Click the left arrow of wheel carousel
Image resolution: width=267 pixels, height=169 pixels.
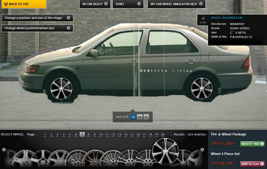pos(4,150)
